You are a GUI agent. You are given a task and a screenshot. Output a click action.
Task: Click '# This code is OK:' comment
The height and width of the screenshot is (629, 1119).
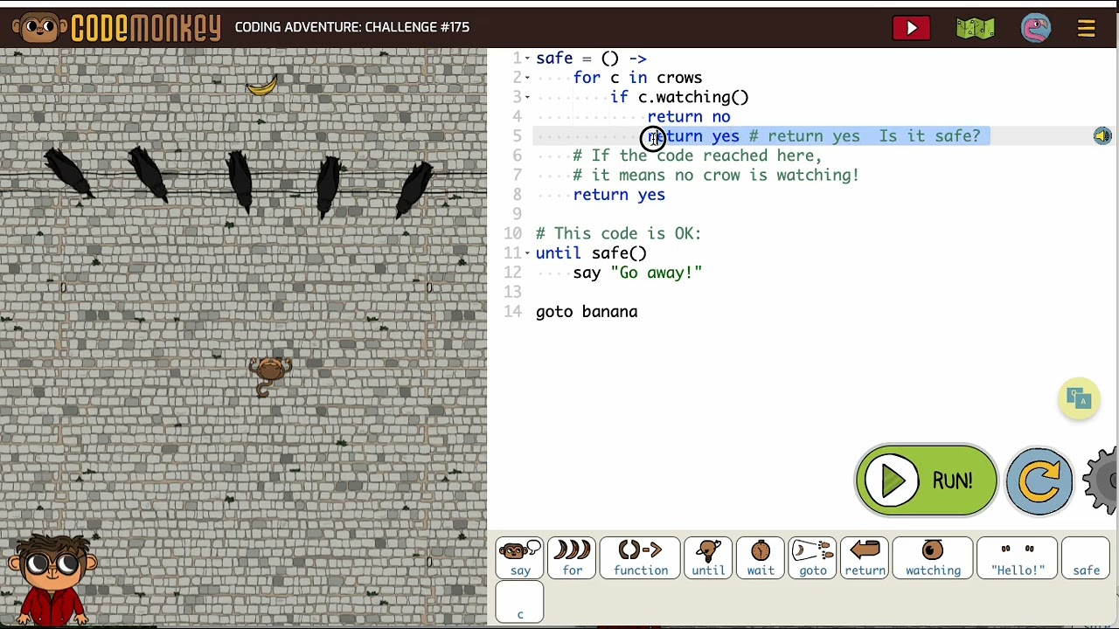618,234
